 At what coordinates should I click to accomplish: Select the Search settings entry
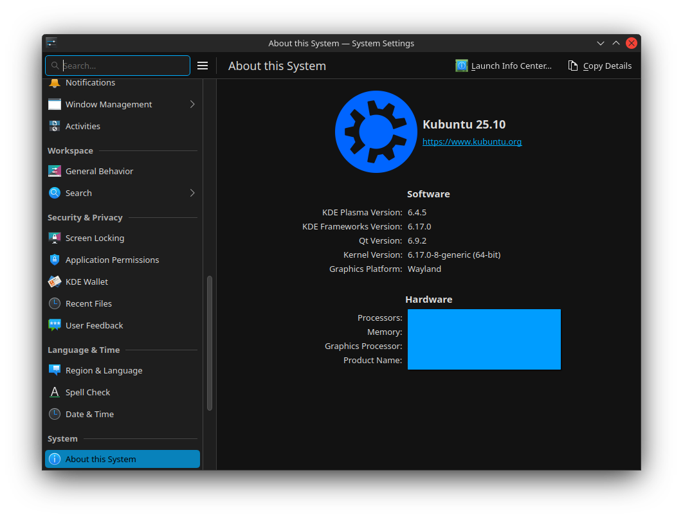tap(122, 193)
